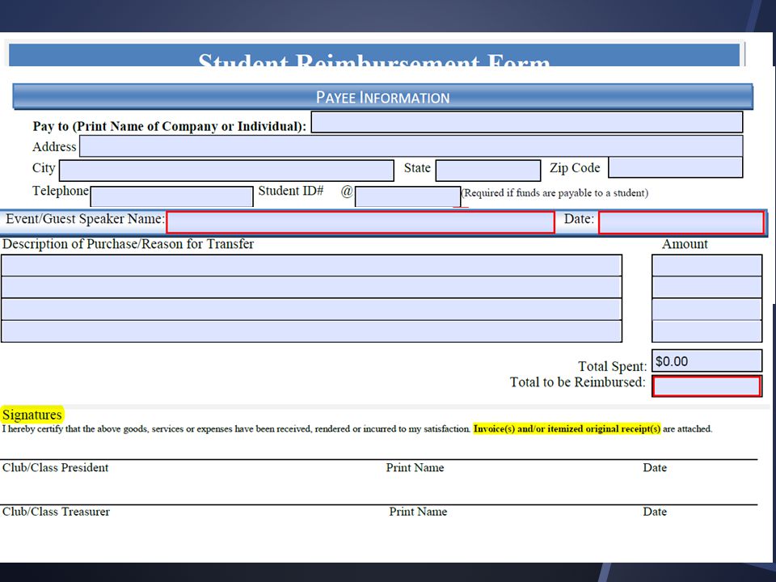The image size is (776, 582).
Task: Select the fourth Description of Purchase row
Action: coord(311,331)
